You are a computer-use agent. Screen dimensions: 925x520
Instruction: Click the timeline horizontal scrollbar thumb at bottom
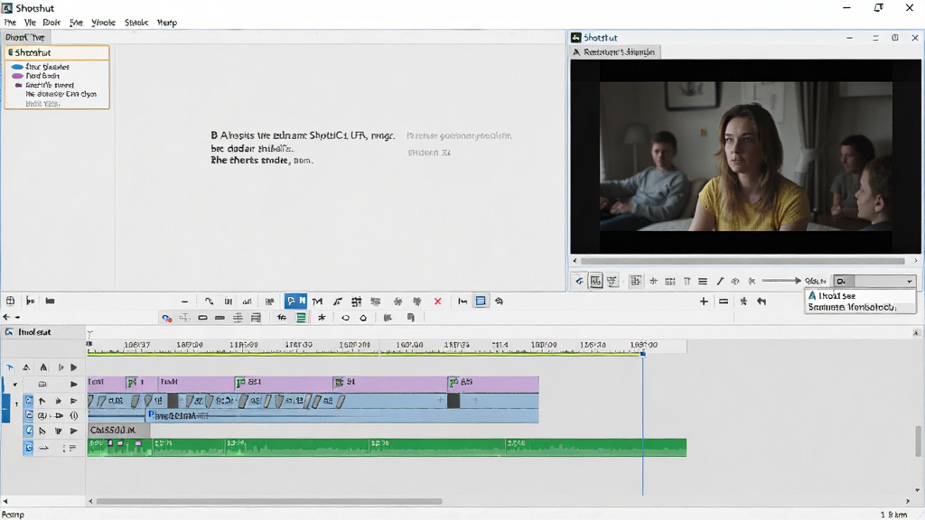(x=269, y=502)
